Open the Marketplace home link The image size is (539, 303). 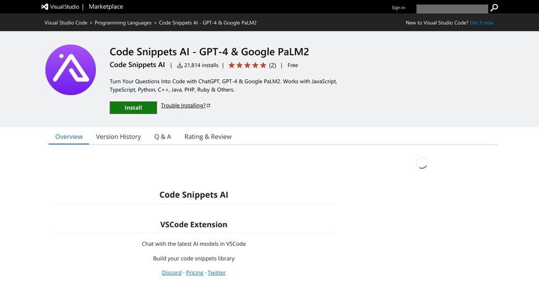point(106,6)
